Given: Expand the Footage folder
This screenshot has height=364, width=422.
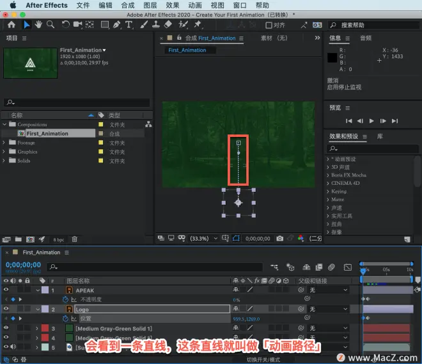Looking at the screenshot, I should pos(4,143).
